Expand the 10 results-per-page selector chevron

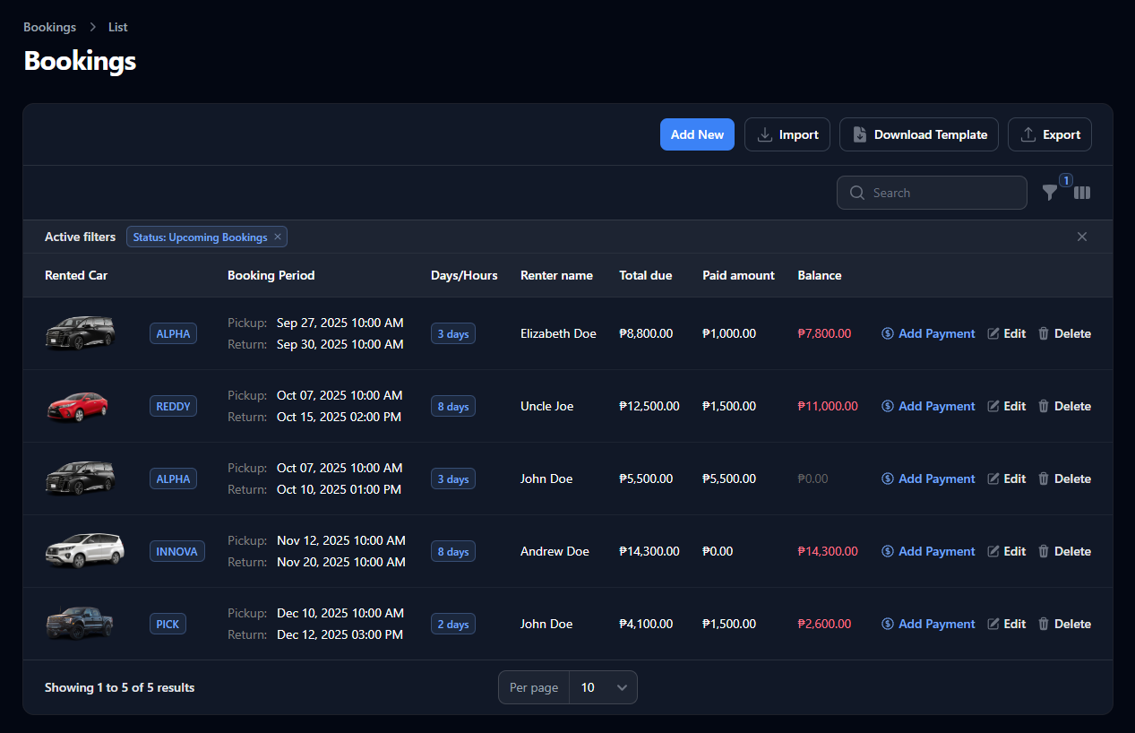pyautogui.click(x=621, y=687)
